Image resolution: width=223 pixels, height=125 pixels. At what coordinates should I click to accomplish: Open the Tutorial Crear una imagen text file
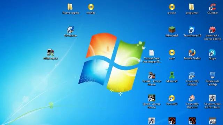pyautogui.click(x=152, y=52)
